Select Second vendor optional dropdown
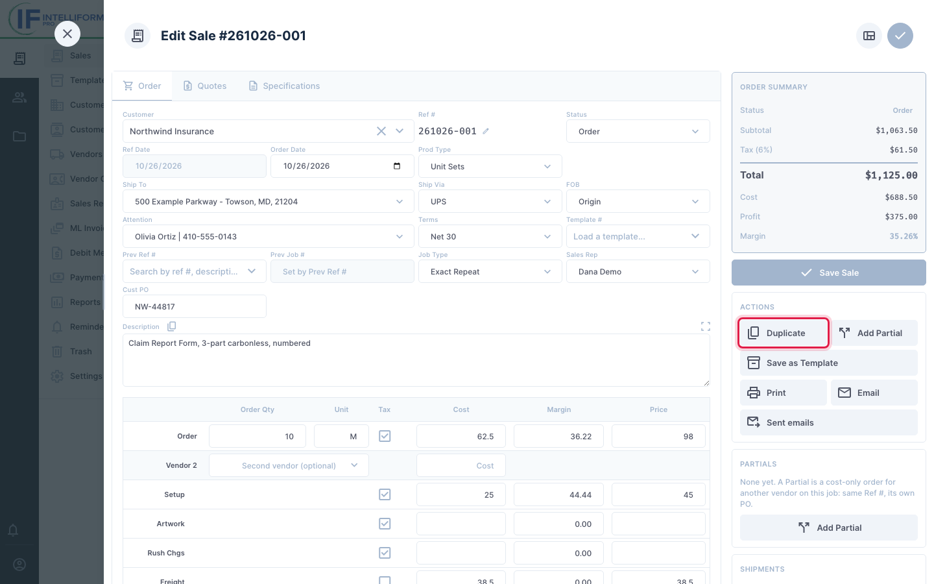The height and width of the screenshot is (584, 934). pyautogui.click(x=289, y=465)
